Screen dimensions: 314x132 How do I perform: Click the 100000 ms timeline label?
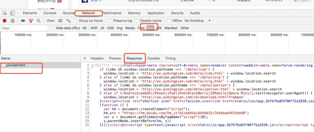(x=23, y=35)
